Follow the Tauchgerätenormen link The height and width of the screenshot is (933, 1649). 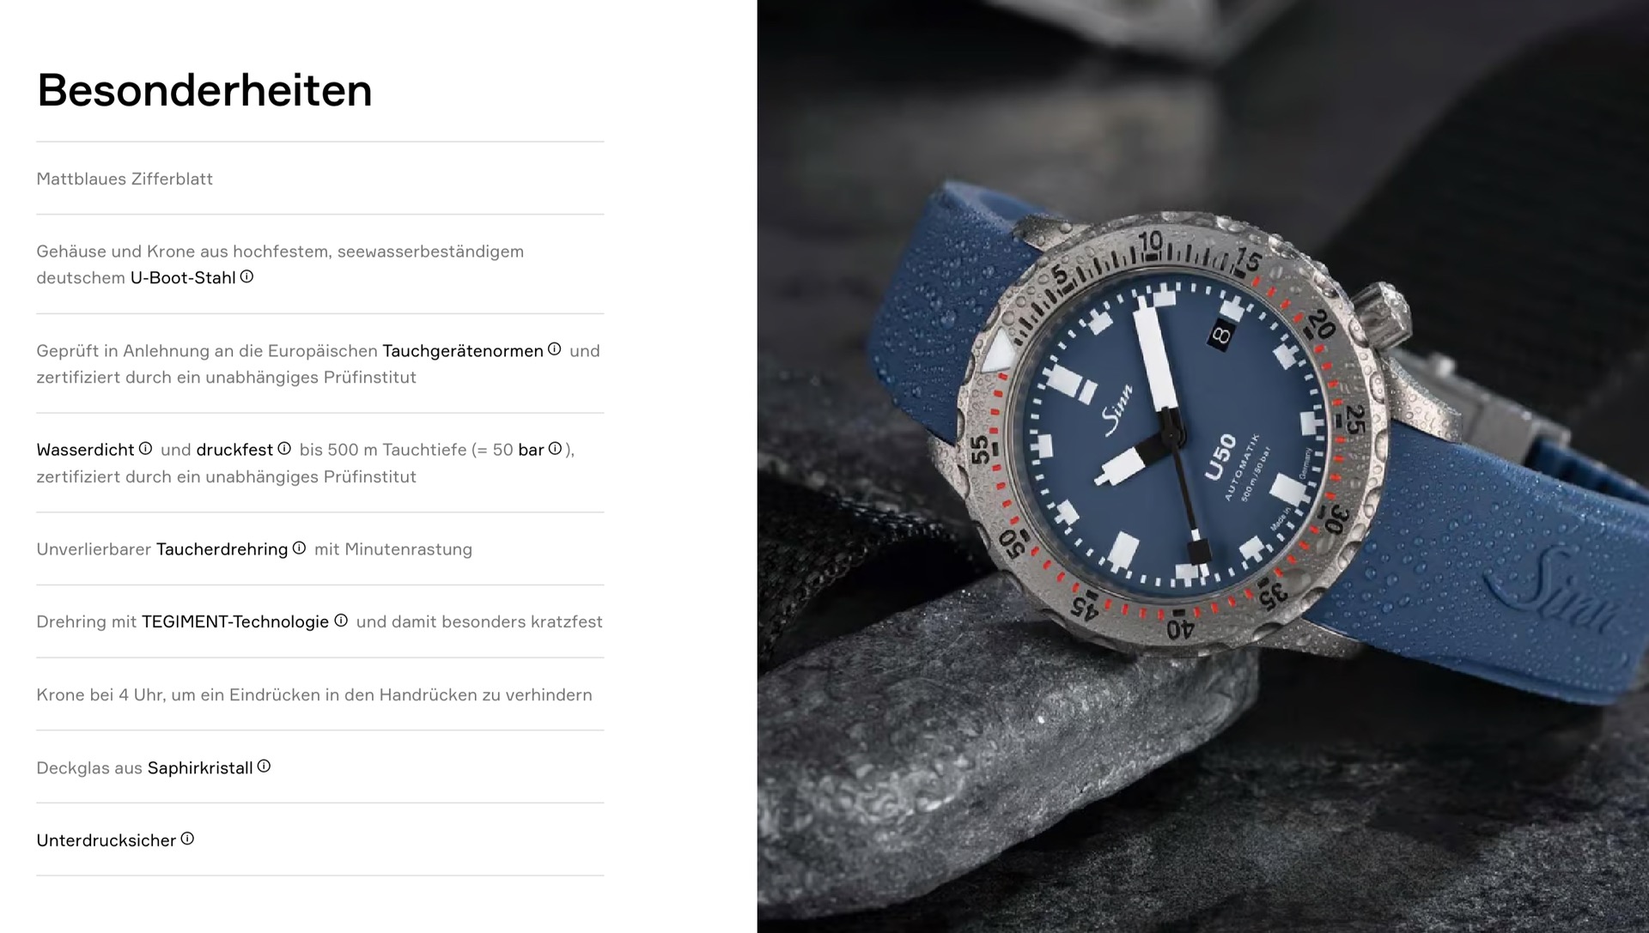463,351
